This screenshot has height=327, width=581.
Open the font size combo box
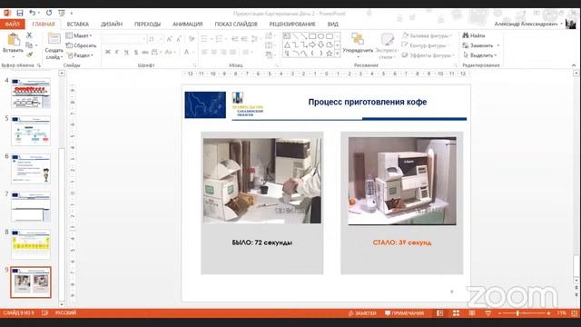click(155, 39)
